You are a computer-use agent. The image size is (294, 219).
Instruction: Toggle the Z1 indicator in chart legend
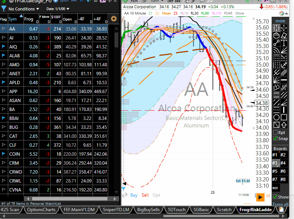pyautogui.click(x=150, y=13)
